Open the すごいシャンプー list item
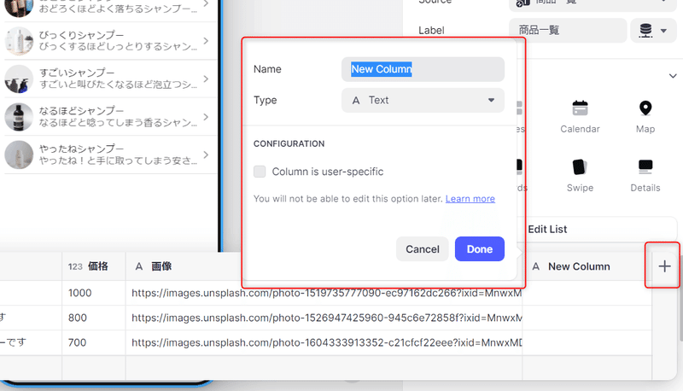The width and height of the screenshot is (683, 391). (x=110, y=79)
